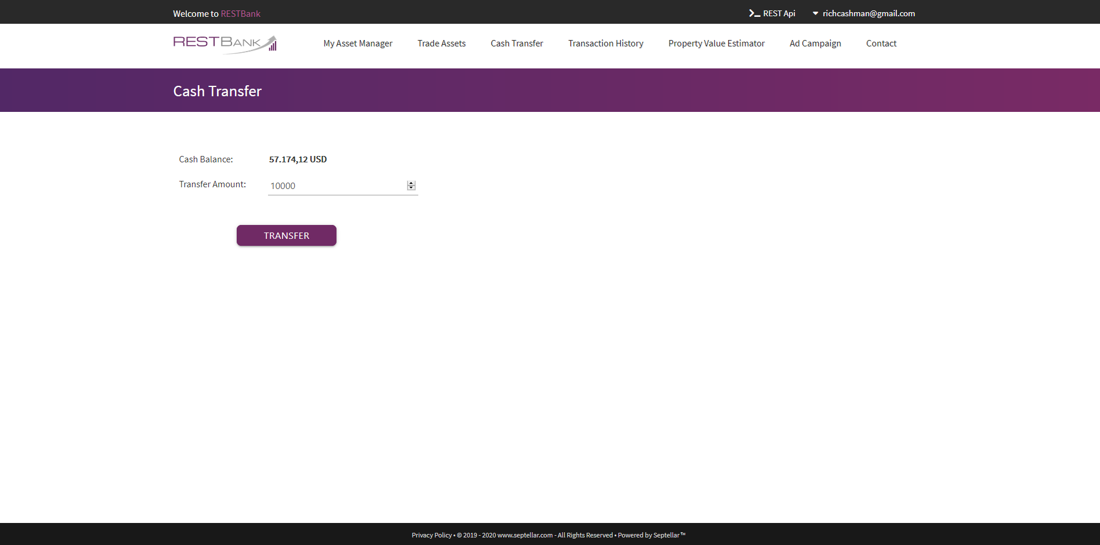Expand the richcashman@gmail.com dropdown
The image size is (1100, 545).
(x=867, y=13)
